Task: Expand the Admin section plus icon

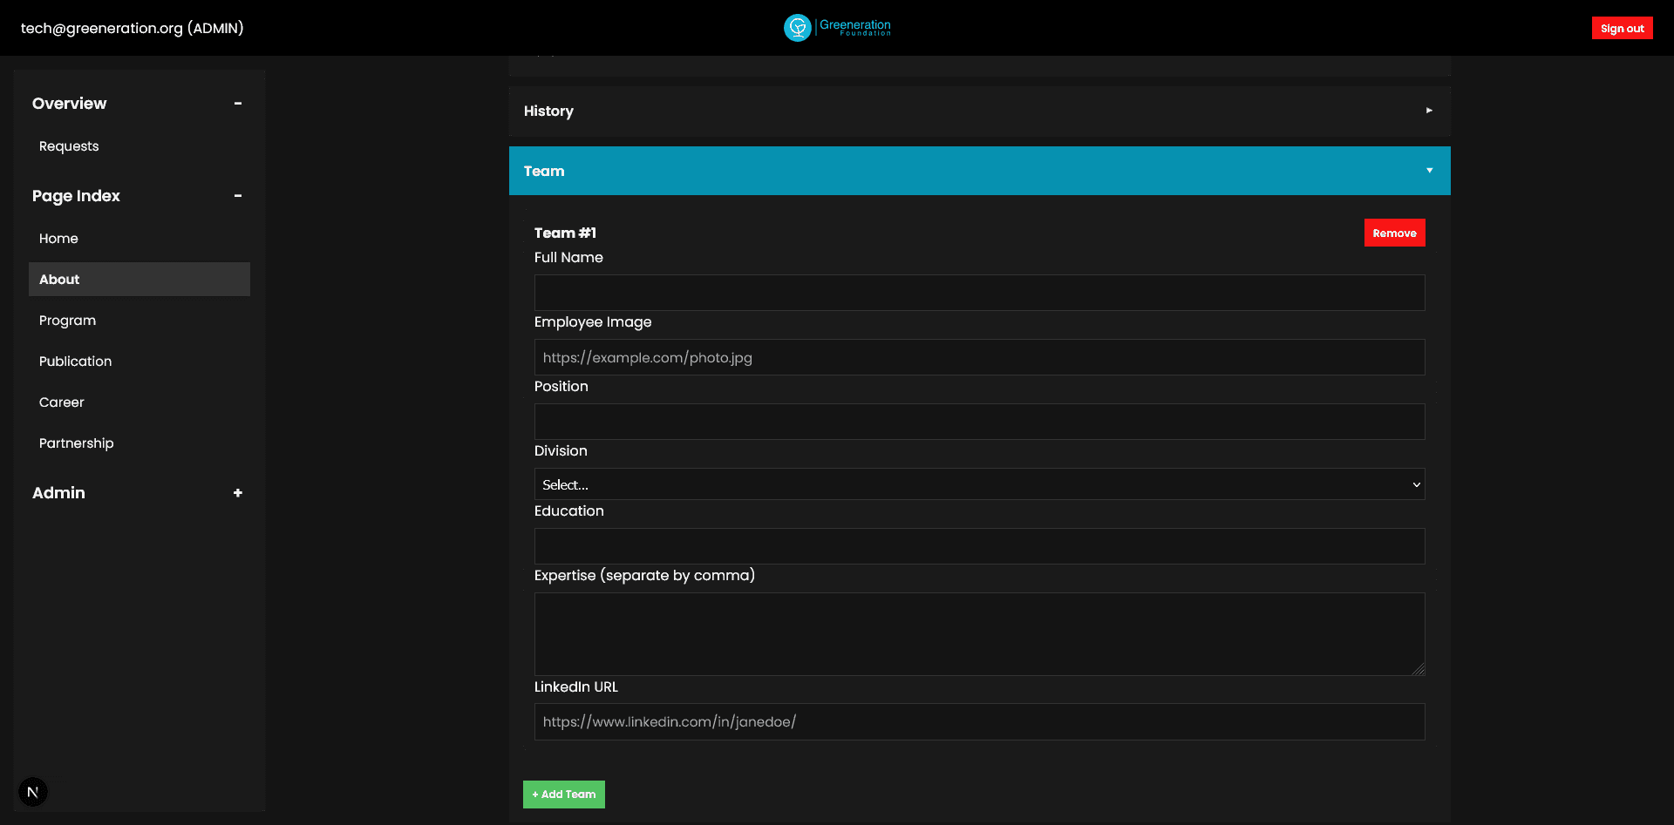Action: point(237,493)
